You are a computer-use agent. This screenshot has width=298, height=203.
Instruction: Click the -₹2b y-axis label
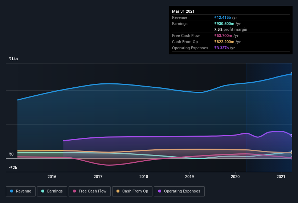tap(13, 167)
